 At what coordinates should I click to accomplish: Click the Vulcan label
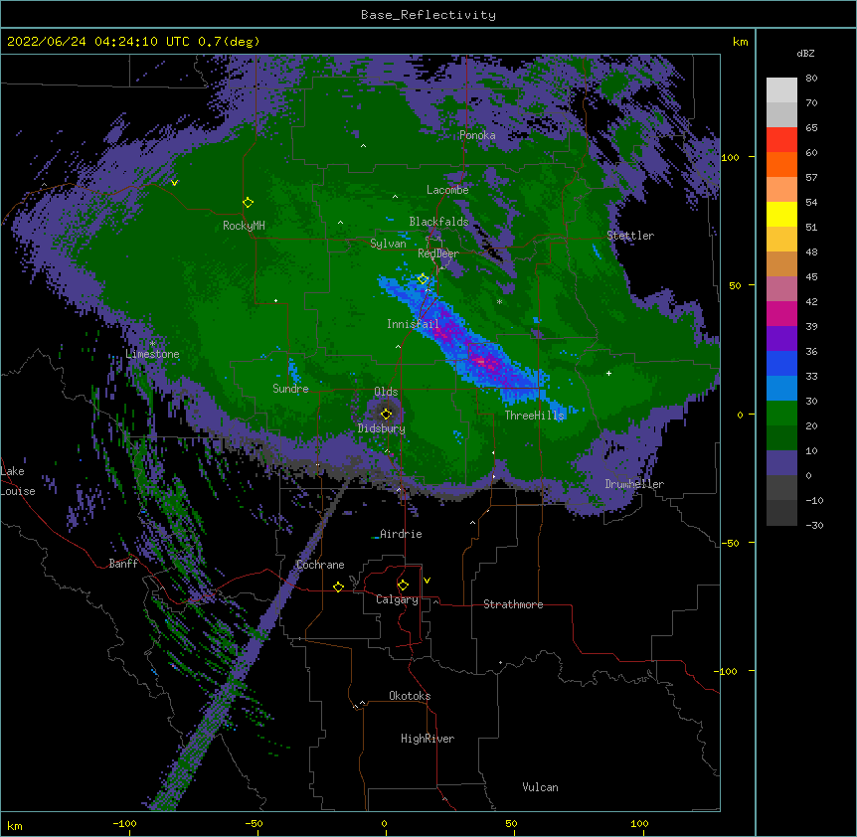click(540, 787)
